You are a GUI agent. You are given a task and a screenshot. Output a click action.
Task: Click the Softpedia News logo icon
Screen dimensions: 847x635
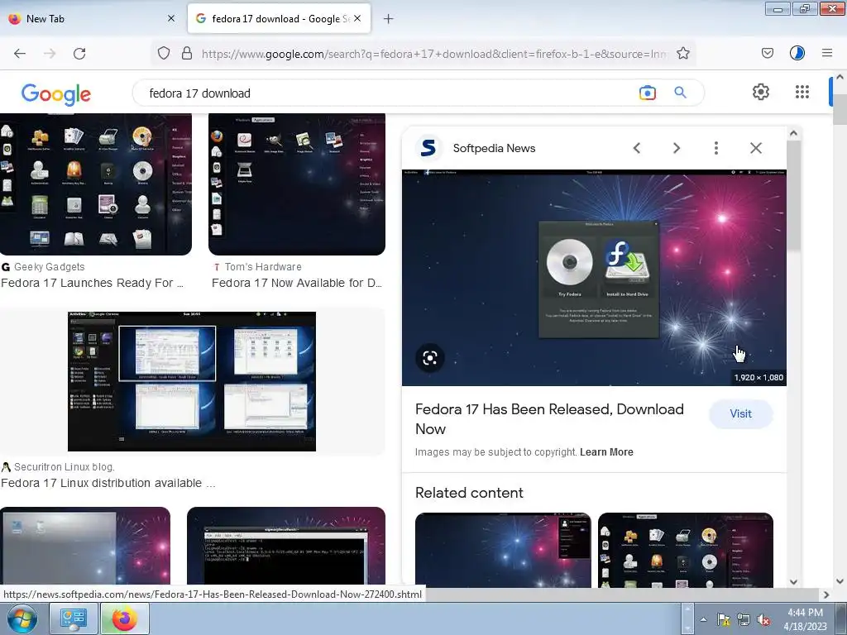(428, 147)
